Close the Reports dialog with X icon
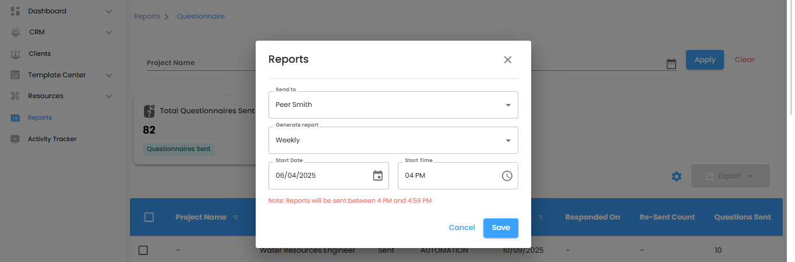This screenshot has width=795, height=262. (507, 59)
